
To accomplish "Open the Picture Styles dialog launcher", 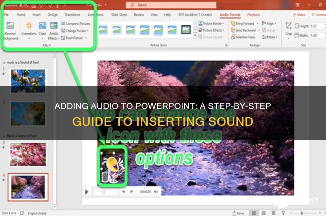I will click(226, 45).
